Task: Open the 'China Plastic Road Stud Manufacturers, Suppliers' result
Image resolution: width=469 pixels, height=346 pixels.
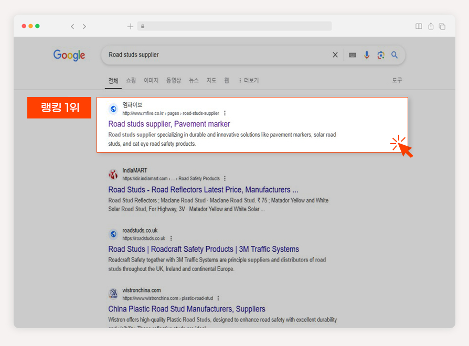Action: 187,309
